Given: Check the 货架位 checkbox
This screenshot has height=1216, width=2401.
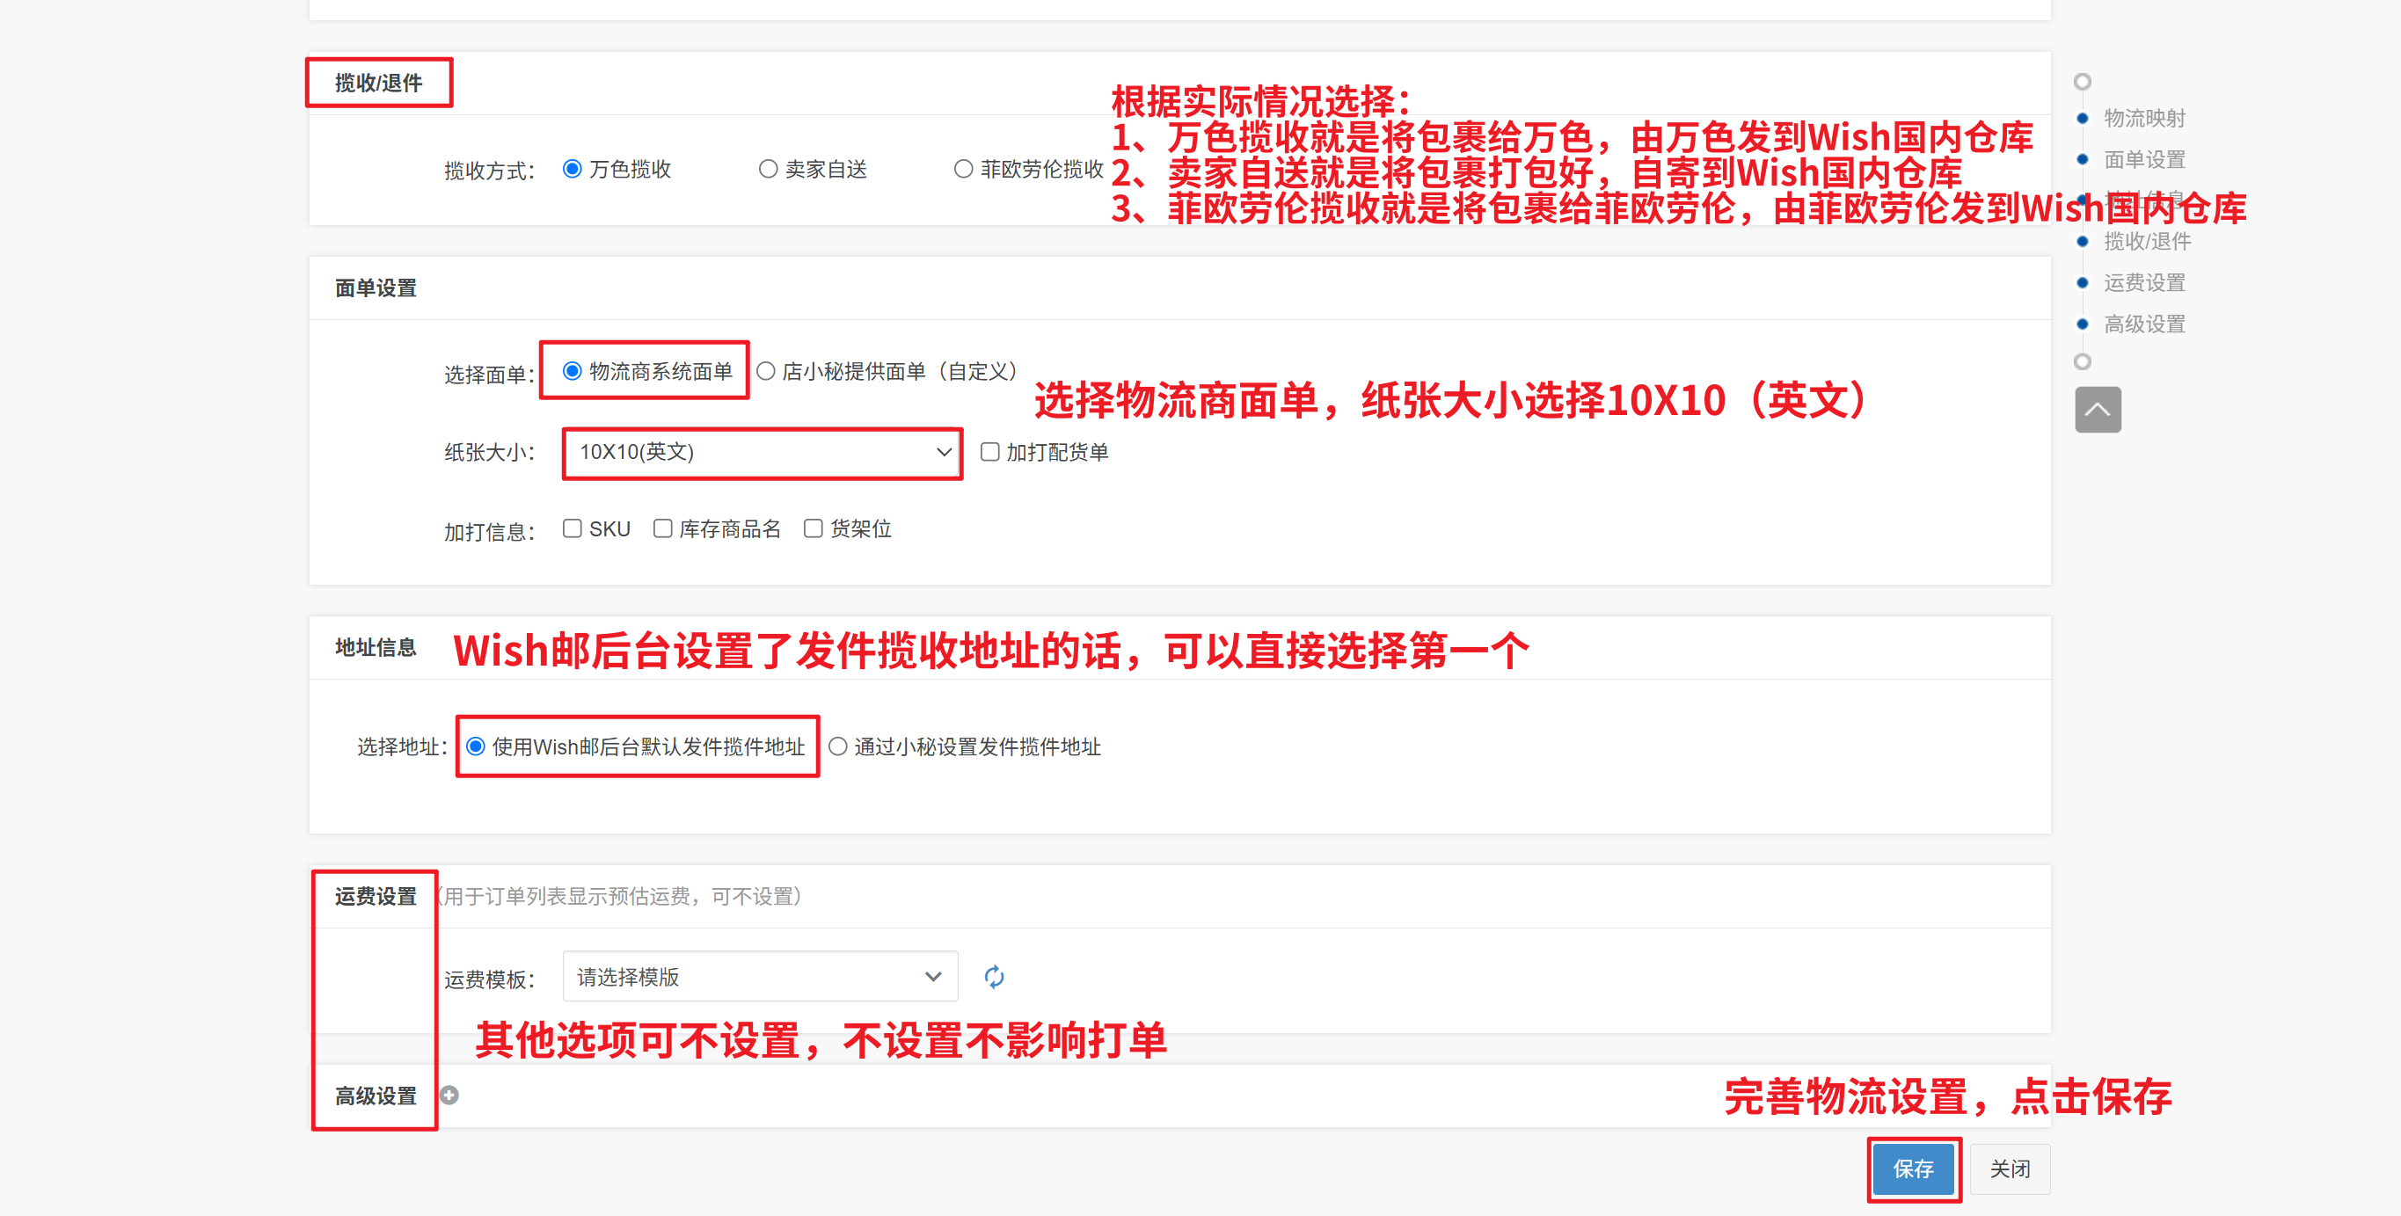Looking at the screenshot, I should coord(814,528).
